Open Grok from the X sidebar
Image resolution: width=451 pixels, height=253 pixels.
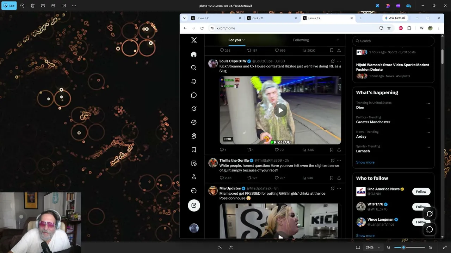194,109
